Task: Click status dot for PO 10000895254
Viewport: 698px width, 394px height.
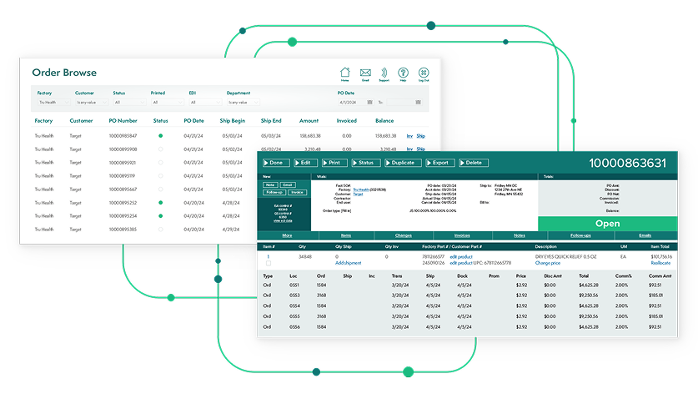Action: (161, 216)
